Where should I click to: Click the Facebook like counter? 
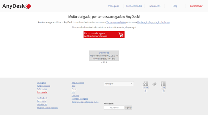(163, 91)
